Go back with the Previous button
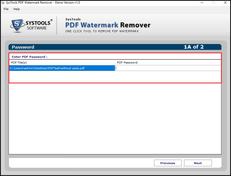The height and width of the screenshot is (176, 231). (x=168, y=163)
